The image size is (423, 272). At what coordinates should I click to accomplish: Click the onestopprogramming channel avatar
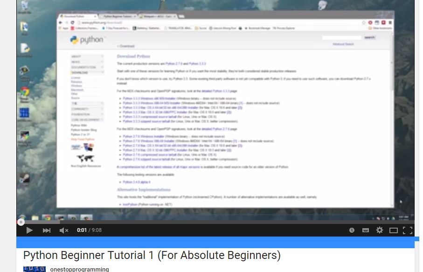34,269
